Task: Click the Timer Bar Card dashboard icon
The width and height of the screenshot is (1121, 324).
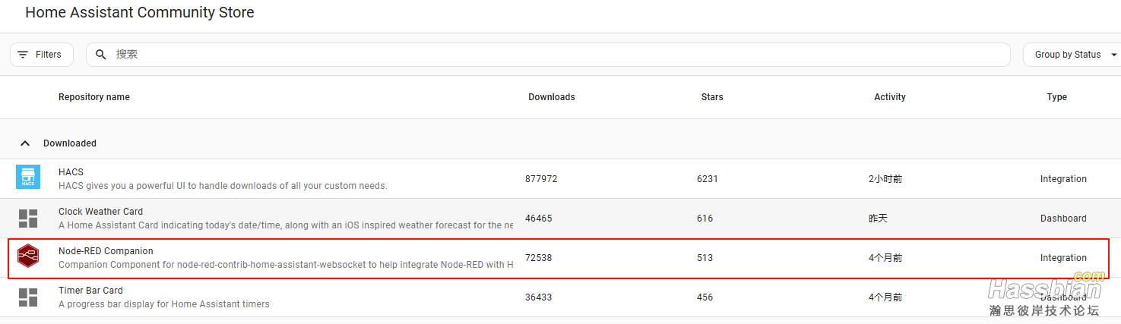Action: coord(28,297)
